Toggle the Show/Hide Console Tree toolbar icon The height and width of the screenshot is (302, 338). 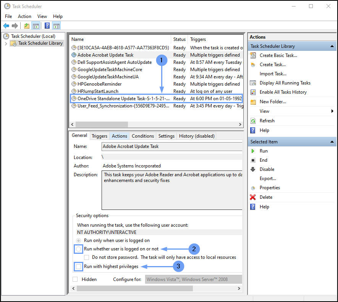click(x=36, y=26)
